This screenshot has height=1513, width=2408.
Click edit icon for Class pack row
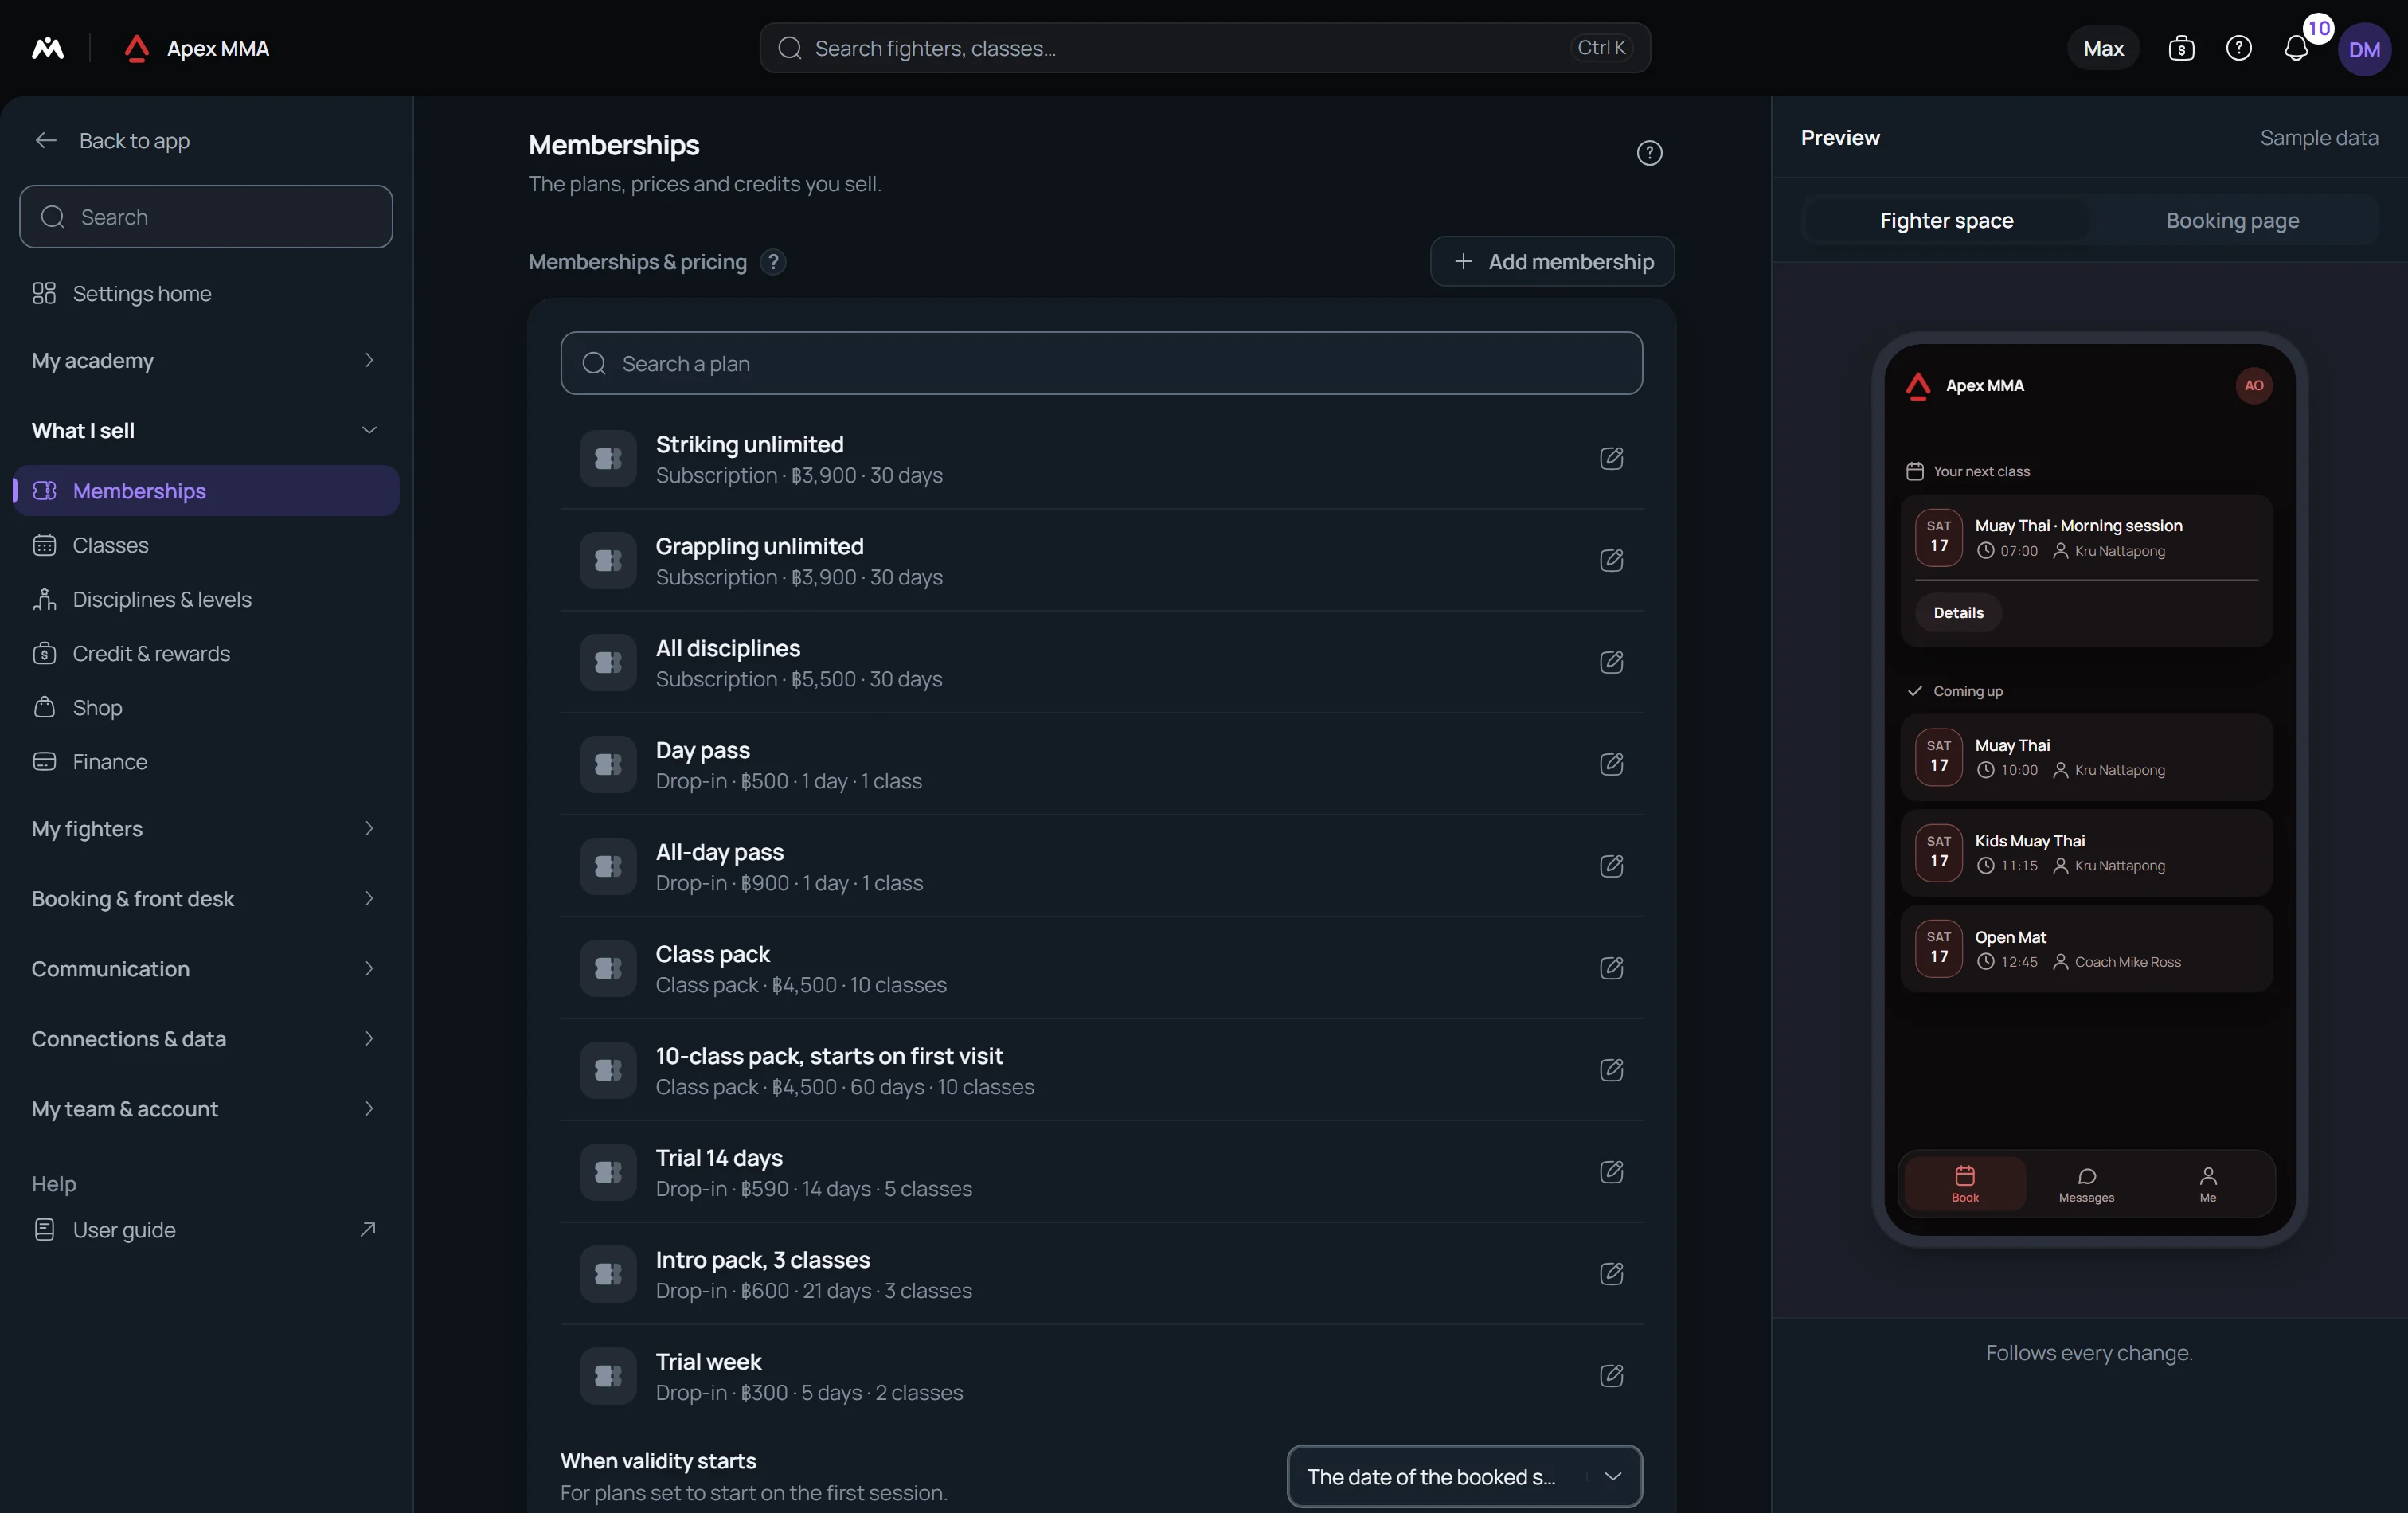pos(1611,967)
